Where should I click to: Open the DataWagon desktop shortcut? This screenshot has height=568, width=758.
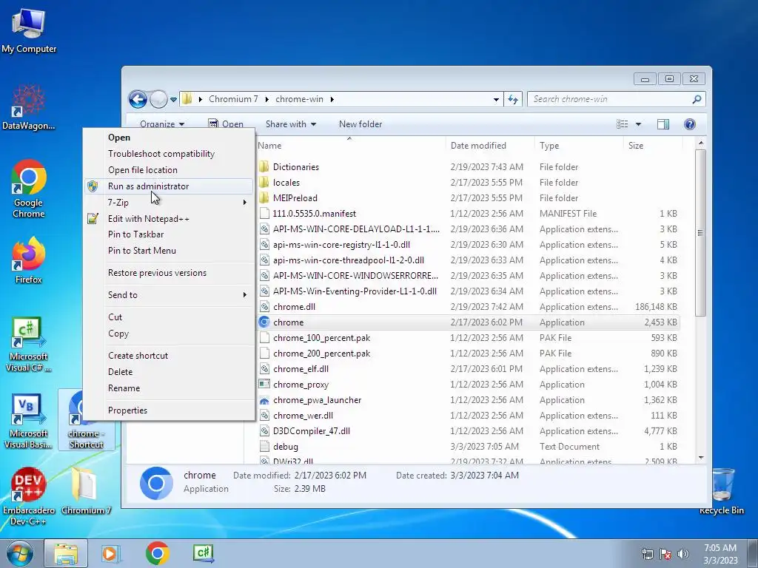click(x=29, y=107)
